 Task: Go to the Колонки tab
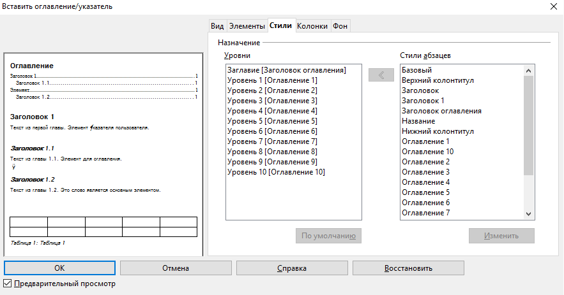click(312, 26)
